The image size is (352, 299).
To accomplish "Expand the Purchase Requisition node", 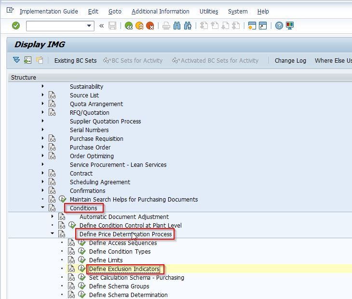I will [42, 138].
